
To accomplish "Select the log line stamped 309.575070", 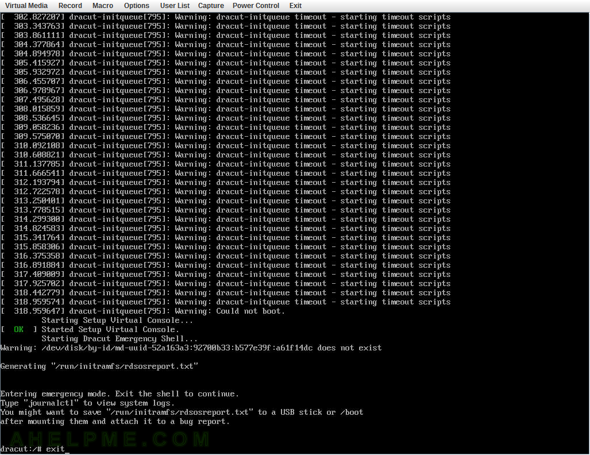I will coord(225,136).
